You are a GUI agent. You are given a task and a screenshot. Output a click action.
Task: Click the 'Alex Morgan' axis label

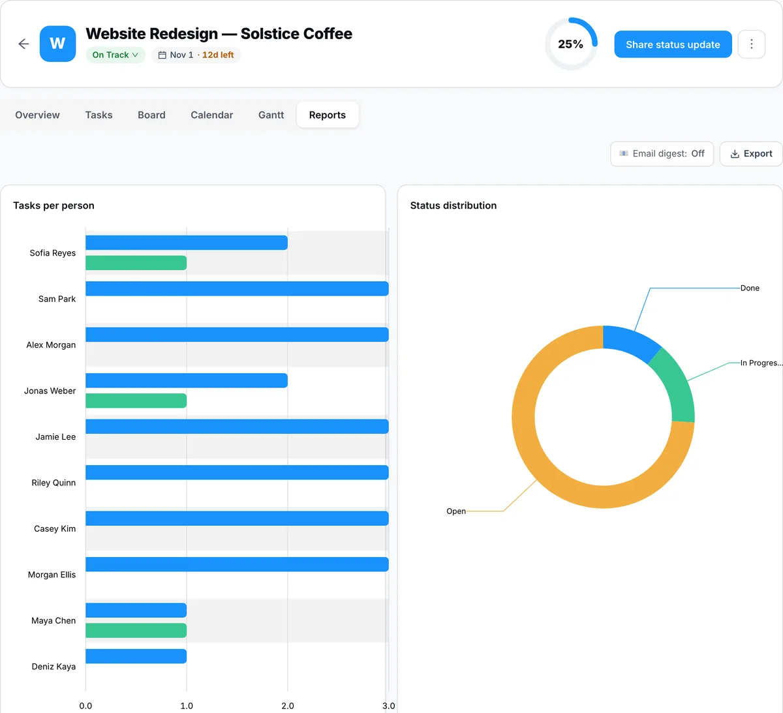[51, 345]
